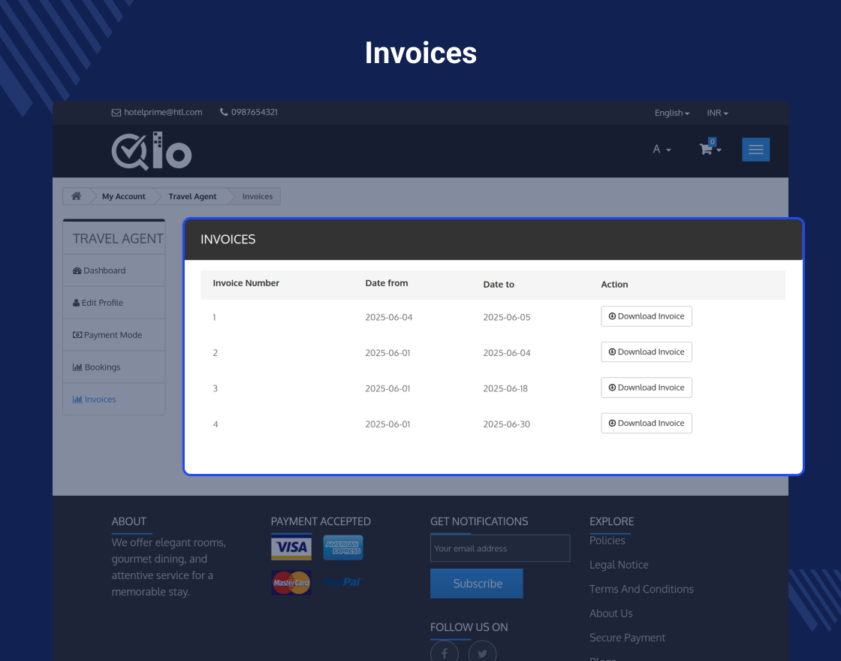Click phone number 0987654321
This screenshot has width=841, height=661.
point(255,112)
